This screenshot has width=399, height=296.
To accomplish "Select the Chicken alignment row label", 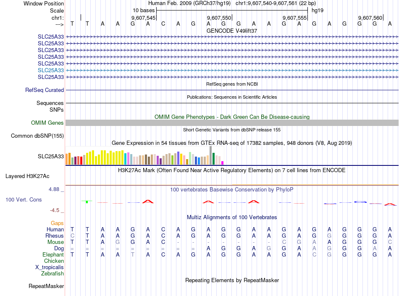I will 54,261.
